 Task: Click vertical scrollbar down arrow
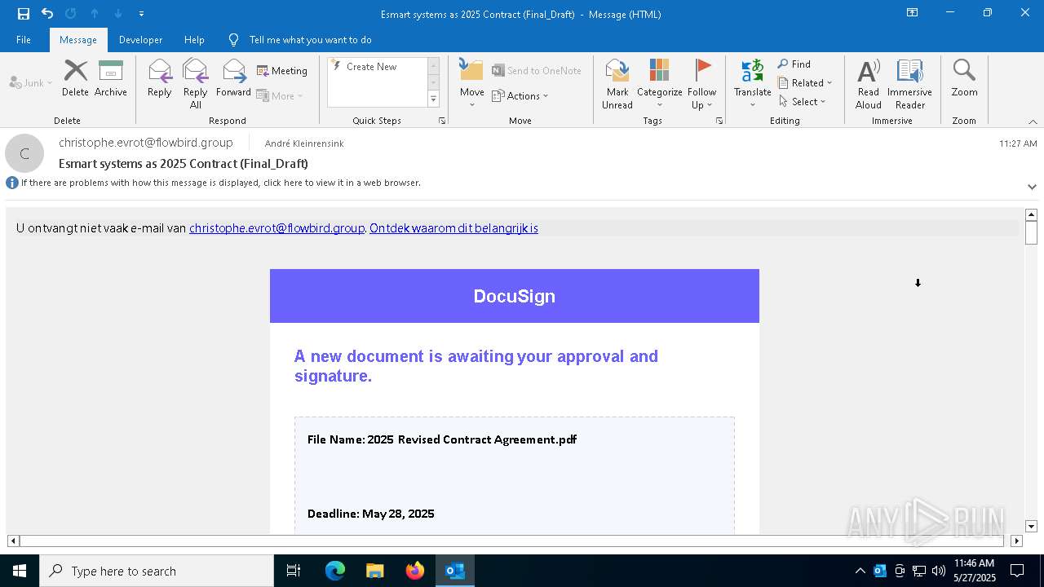tap(1031, 527)
